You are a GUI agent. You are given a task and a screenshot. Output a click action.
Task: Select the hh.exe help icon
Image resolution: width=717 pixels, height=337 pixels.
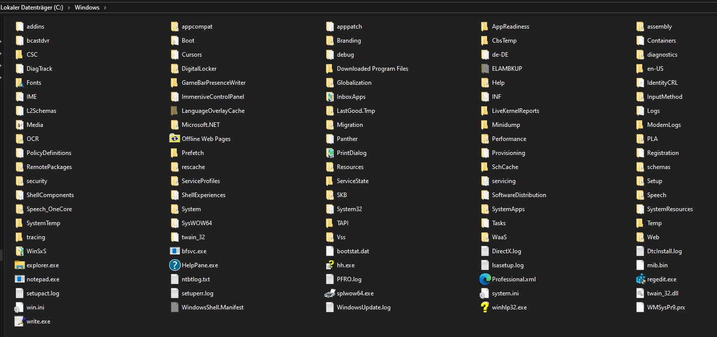(329, 265)
